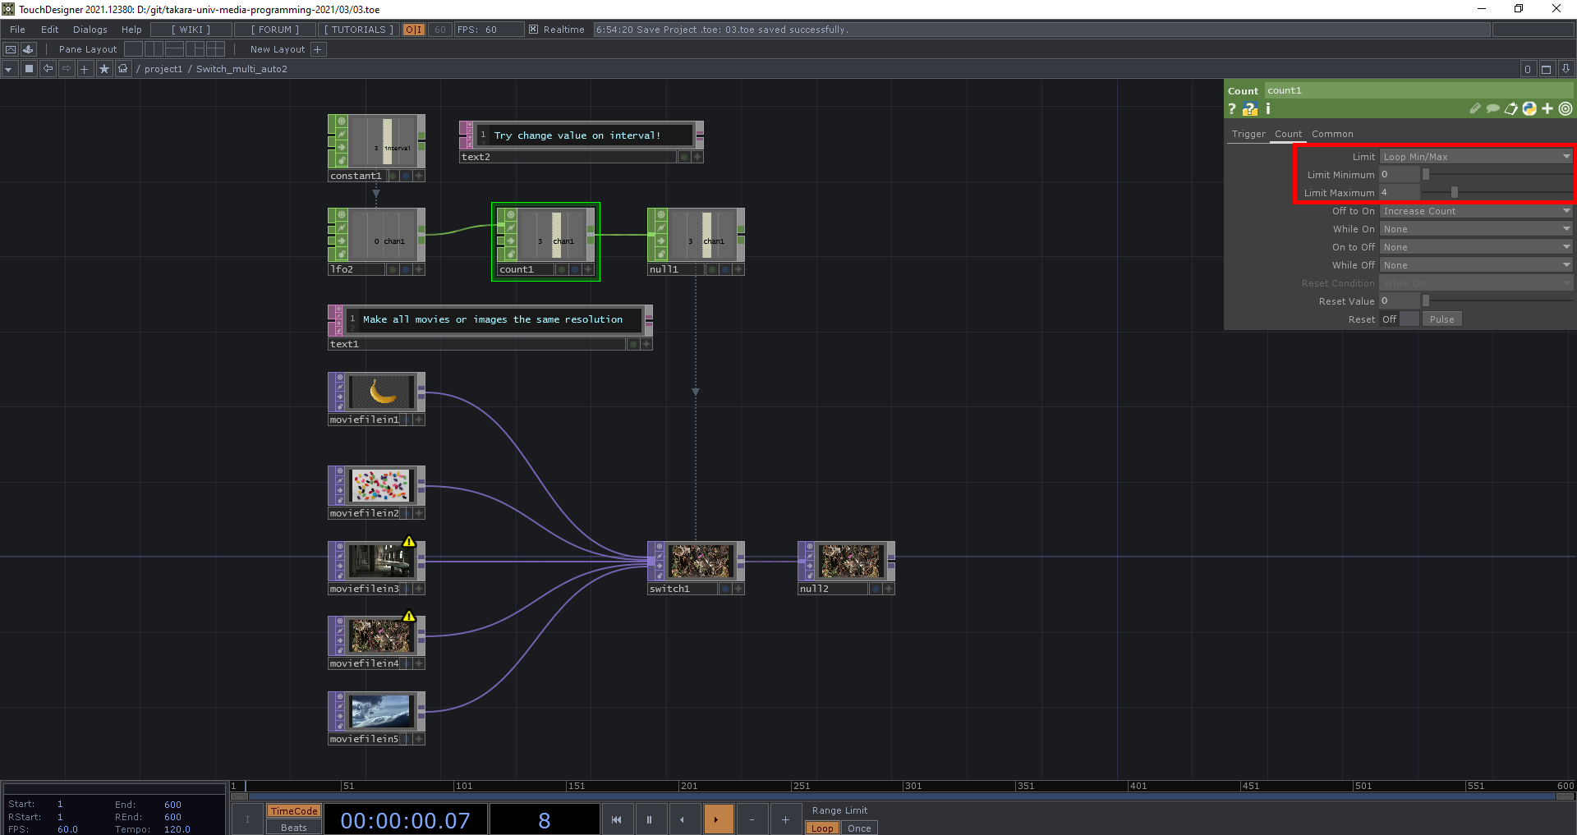Toggle the Realtime checkbox
Viewport: 1577px width, 835px height.
click(x=533, y=30)
